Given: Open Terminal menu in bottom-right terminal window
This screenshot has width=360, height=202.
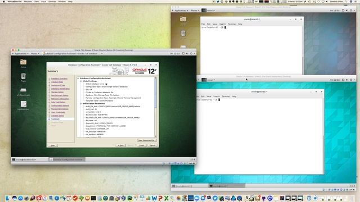Looking at the screenshot, I should (x=226, y=97).
